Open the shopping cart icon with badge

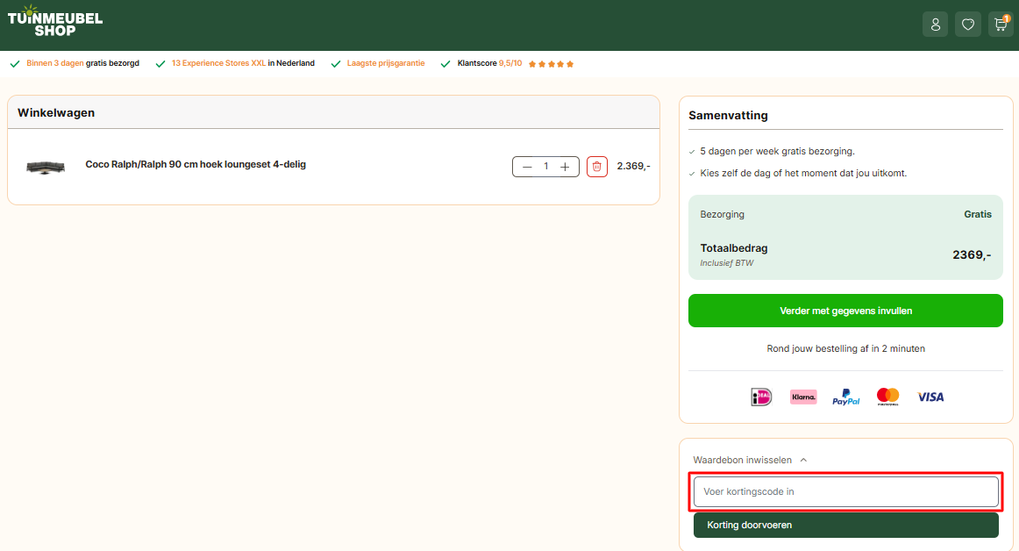pos(1001,24)
